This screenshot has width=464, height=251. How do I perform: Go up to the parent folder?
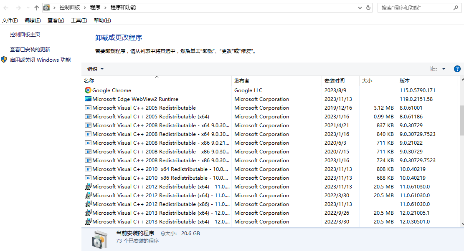pos(36,7)
